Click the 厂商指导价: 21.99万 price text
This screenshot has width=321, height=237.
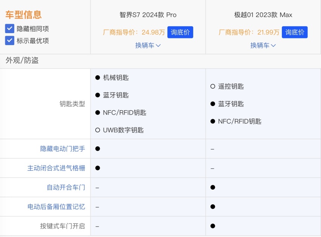pyautogui.click(x=249, y=32)
